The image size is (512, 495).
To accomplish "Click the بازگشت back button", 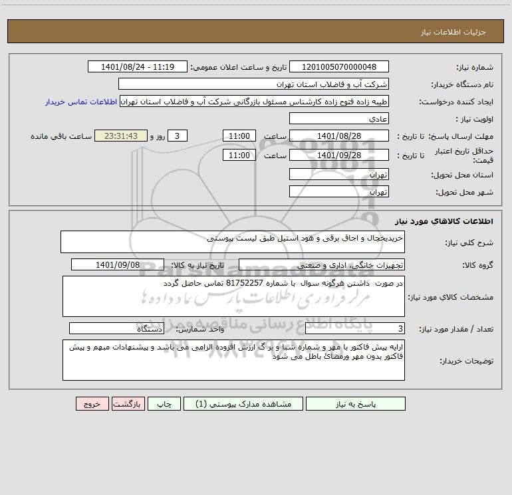I will [x=128, y=404].
